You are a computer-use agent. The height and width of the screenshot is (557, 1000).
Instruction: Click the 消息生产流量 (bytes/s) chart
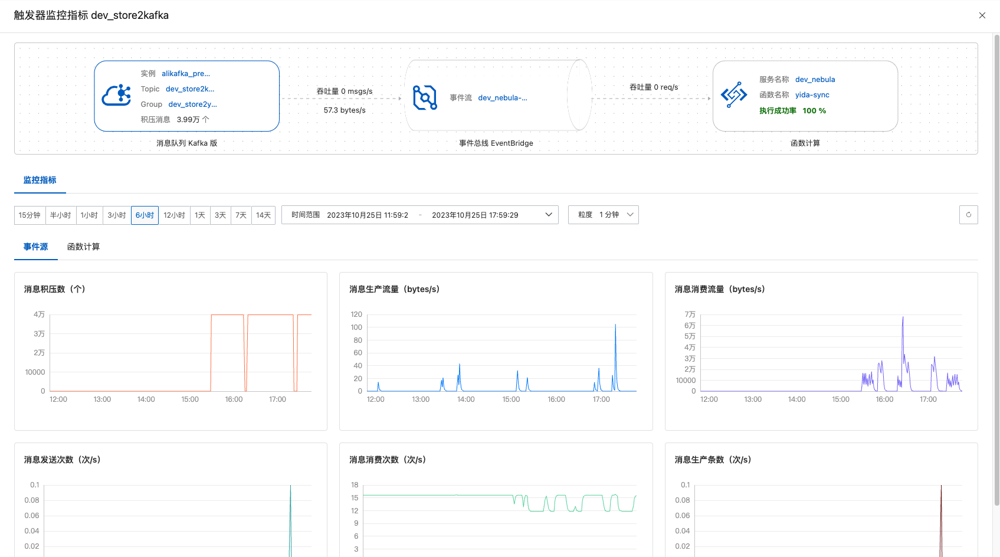coord(496,352)
